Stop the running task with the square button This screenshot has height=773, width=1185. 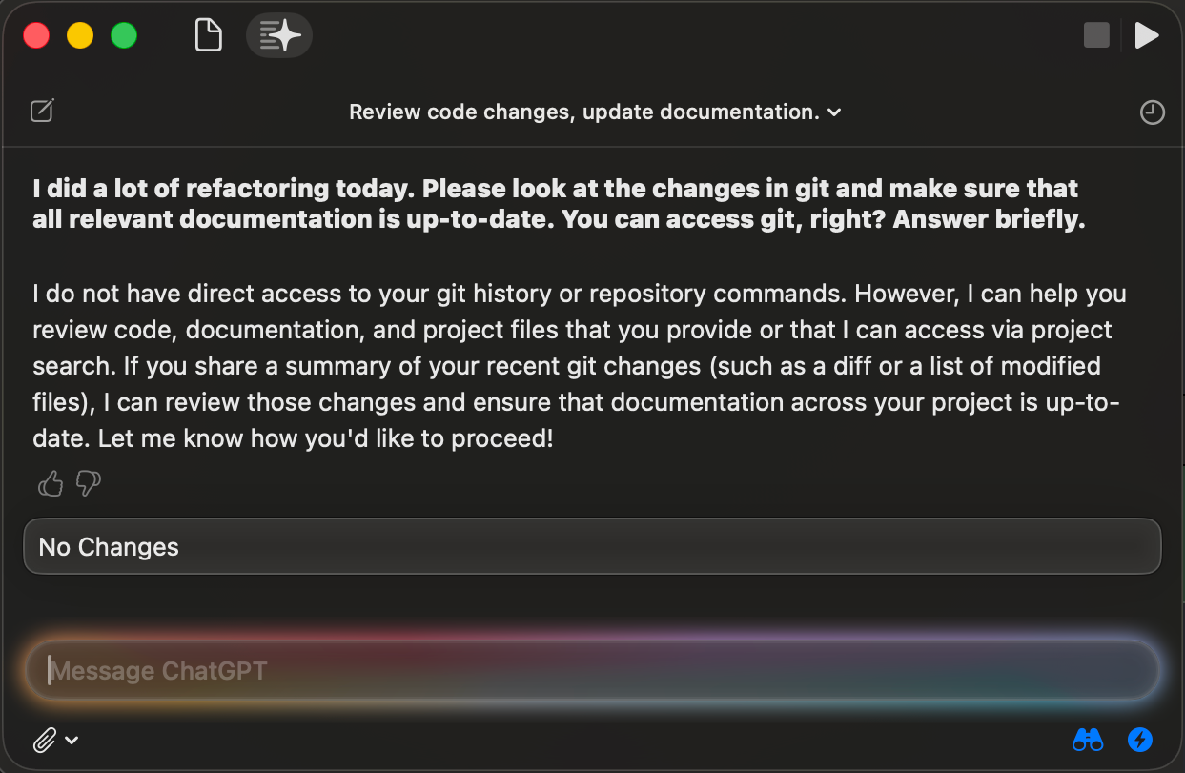click(x=1097, y=36)
